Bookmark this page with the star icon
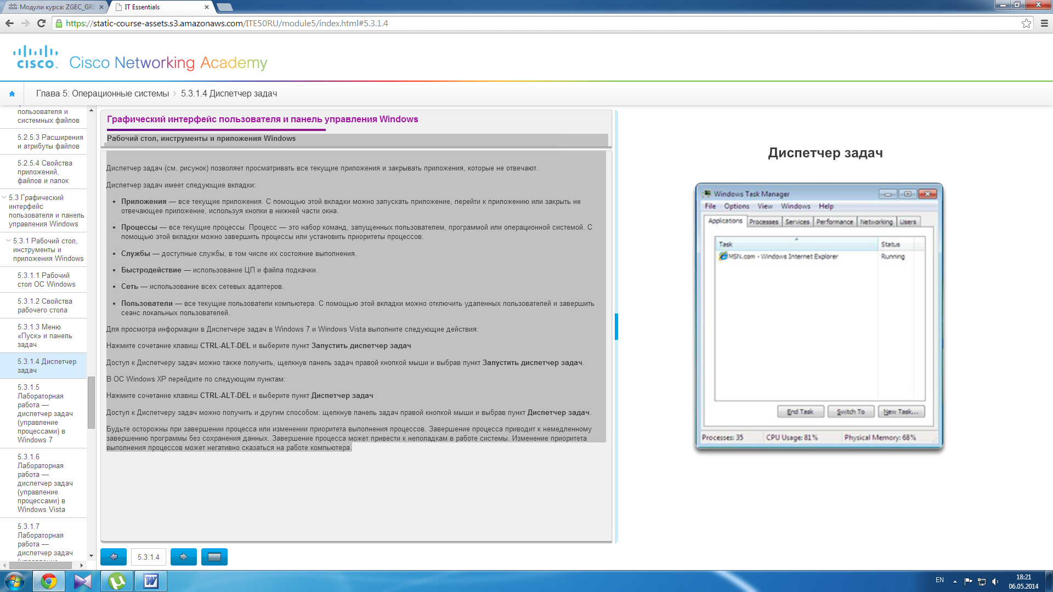The height and width of the screenshot is (592, 1053). point(1026,23)
